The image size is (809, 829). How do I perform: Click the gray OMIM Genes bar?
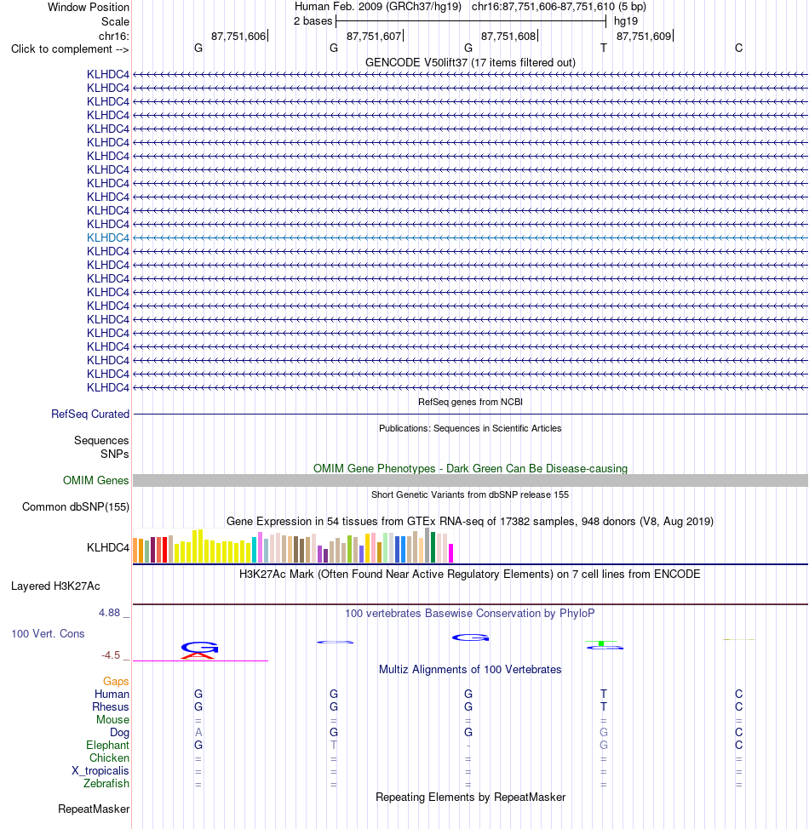click(x=470, y=480)
